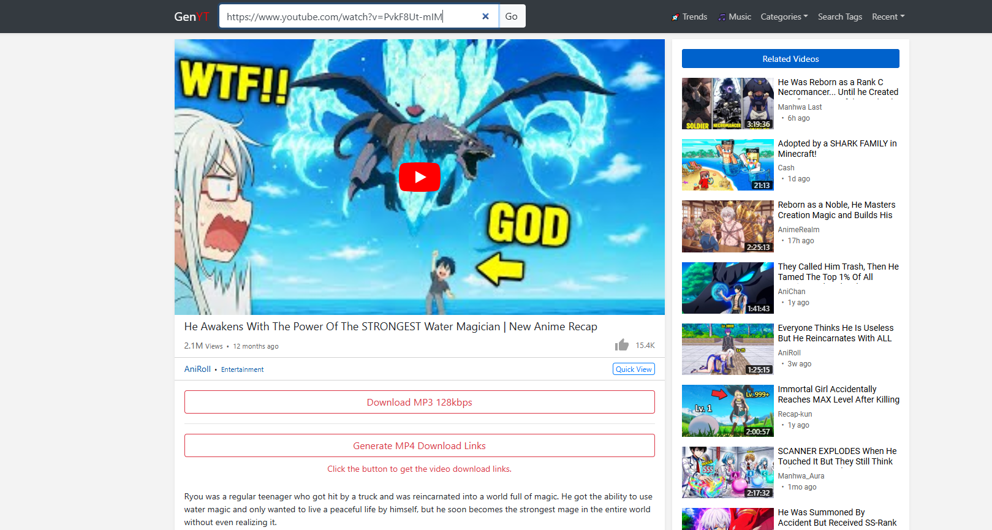Screen dimensions: 992x530
Task: Click Download MP3 128kbps button
Action: [420, 402]
